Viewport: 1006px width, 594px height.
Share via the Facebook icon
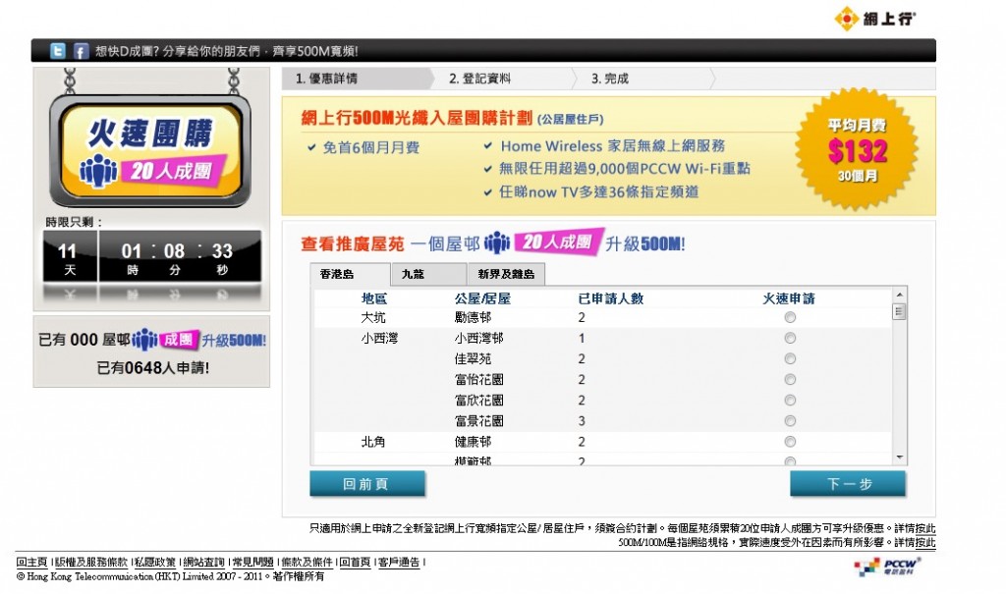click(x=81, y=51)
